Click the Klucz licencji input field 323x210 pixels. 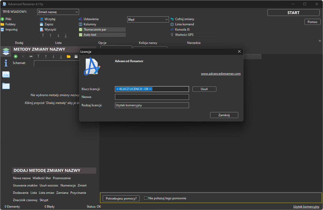(x=152, y=89)
